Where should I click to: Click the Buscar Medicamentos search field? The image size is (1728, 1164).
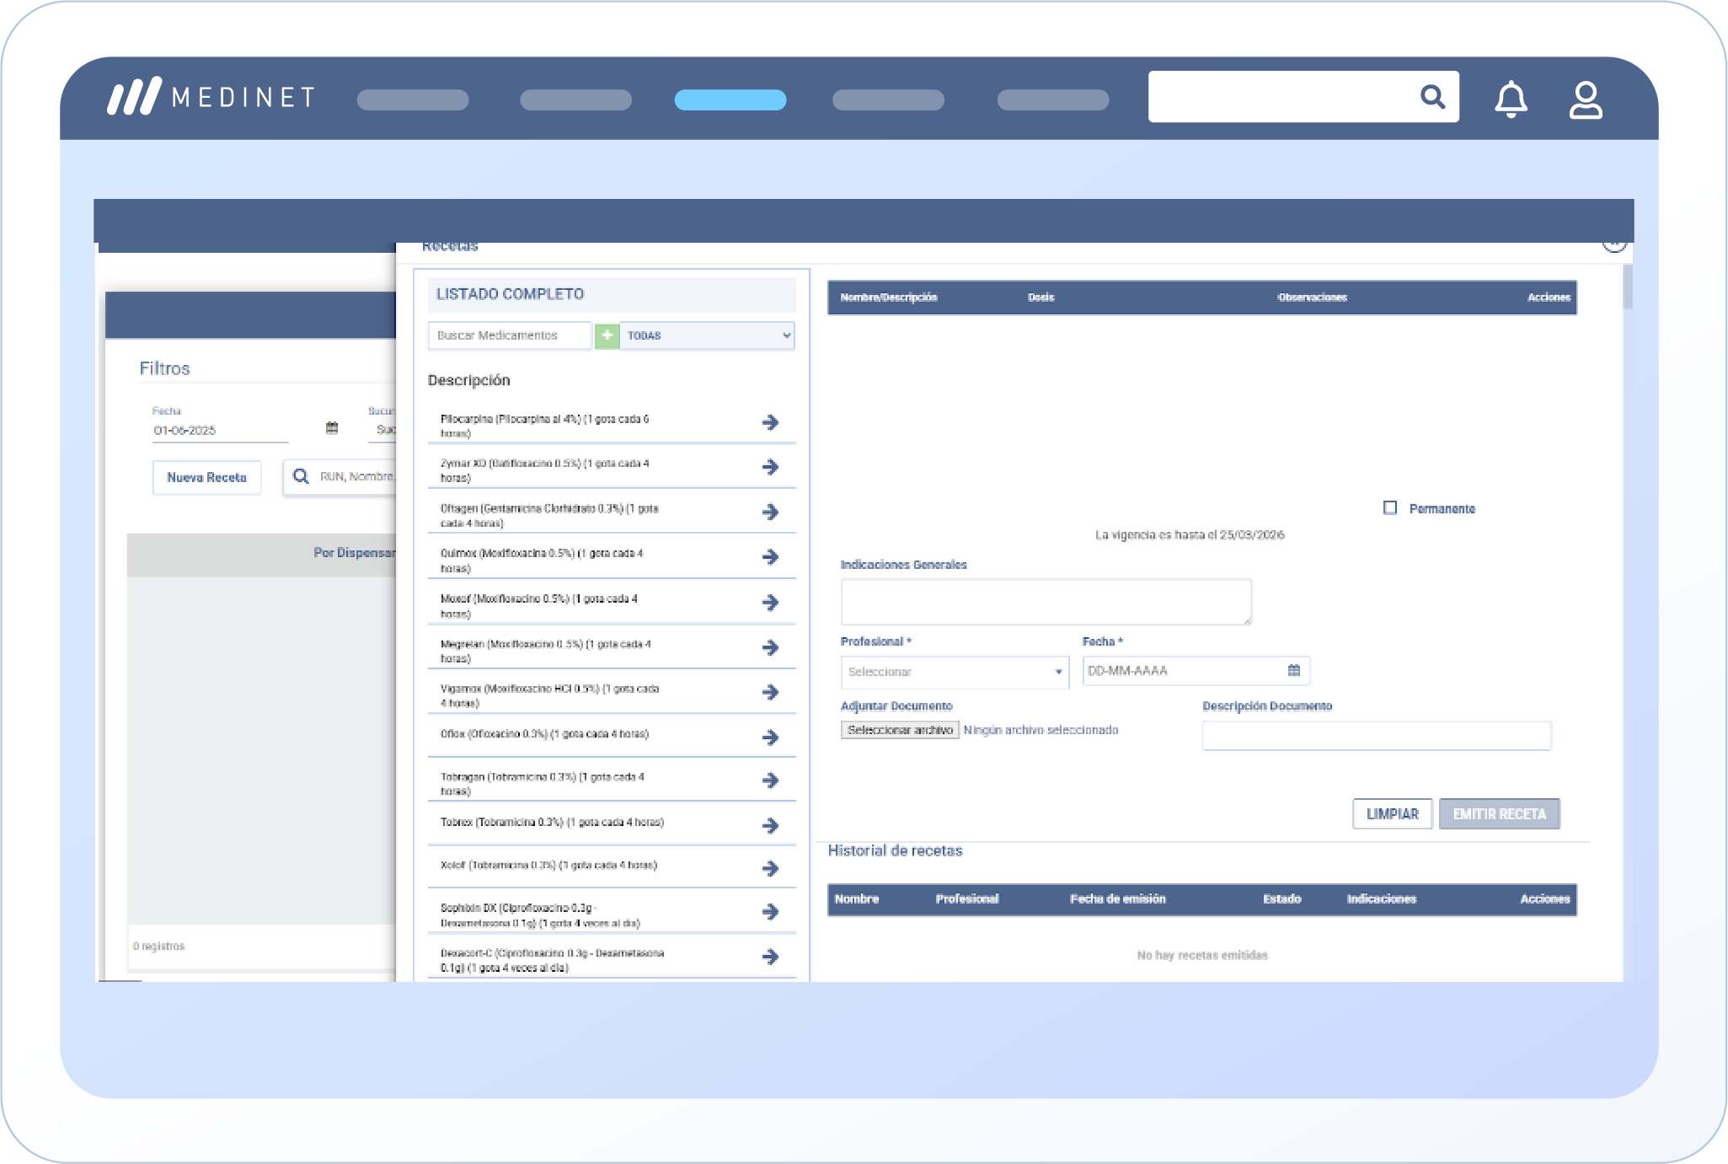pyautogui.click(x=509, y=335)
